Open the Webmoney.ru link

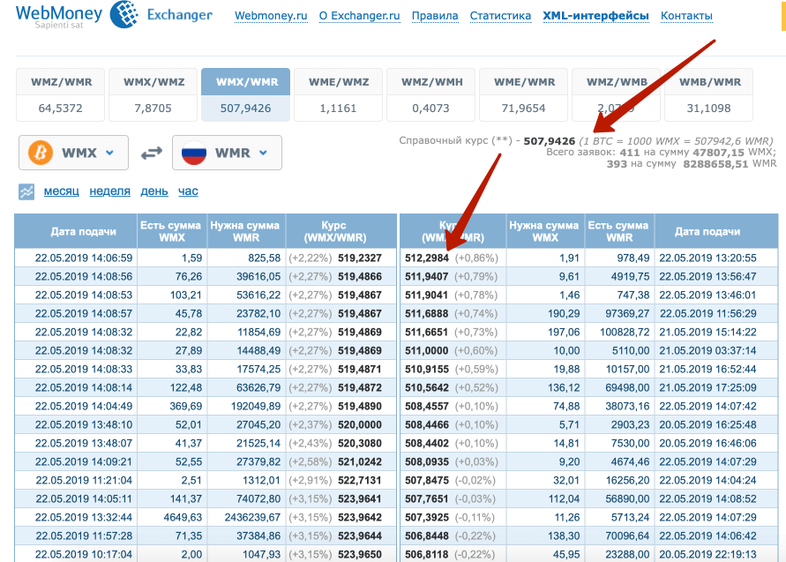[x=271, y=16]
